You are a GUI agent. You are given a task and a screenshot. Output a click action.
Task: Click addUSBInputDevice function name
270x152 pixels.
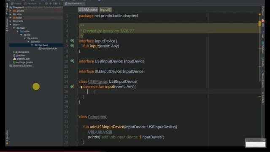pos(107,127)
